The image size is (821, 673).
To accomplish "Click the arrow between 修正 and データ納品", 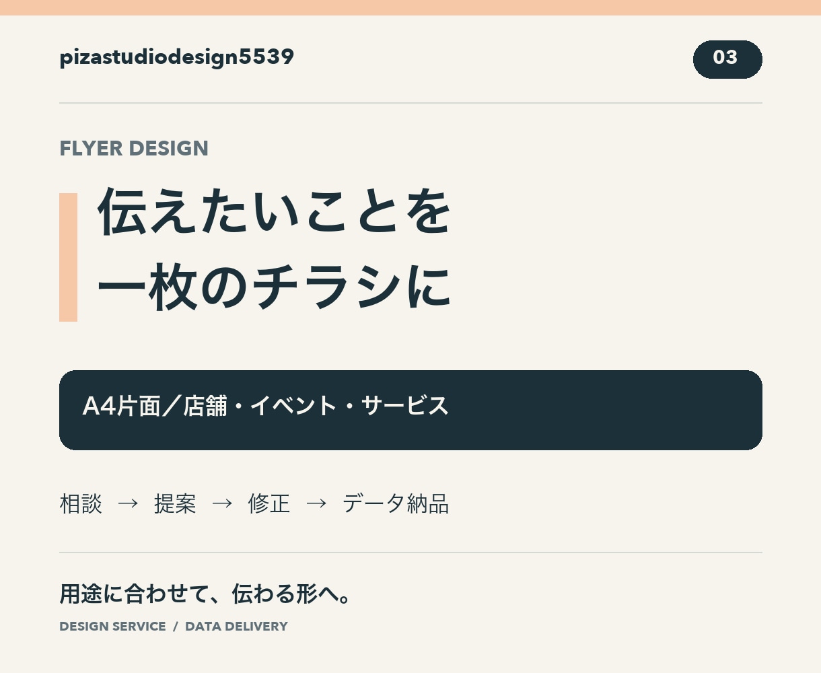I will pyautogui.click(x=316, y=503).
